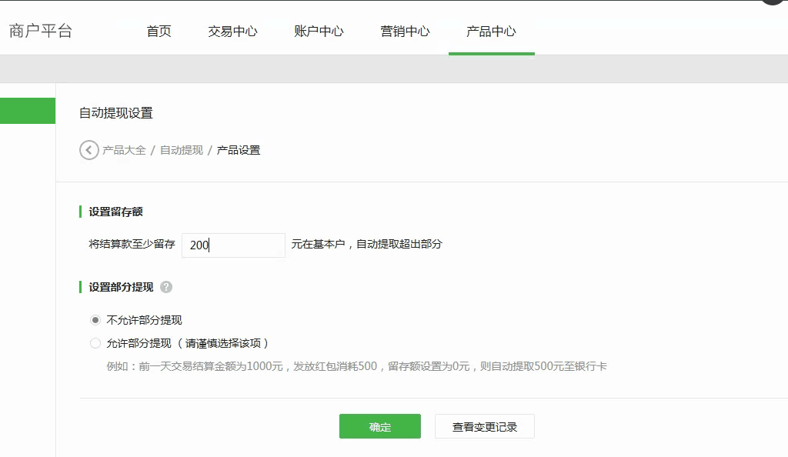This screenshot has width=788, height=457.
Task: Select the 不允许部分提现 radio button
Action: point(95,320)
